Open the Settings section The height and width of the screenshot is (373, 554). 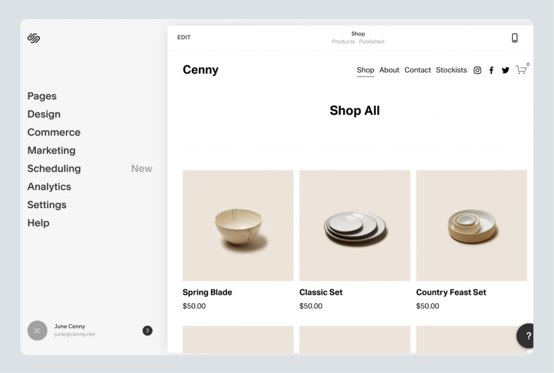pos(47,205)
